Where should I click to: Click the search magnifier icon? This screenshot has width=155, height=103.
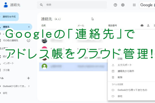41,5
